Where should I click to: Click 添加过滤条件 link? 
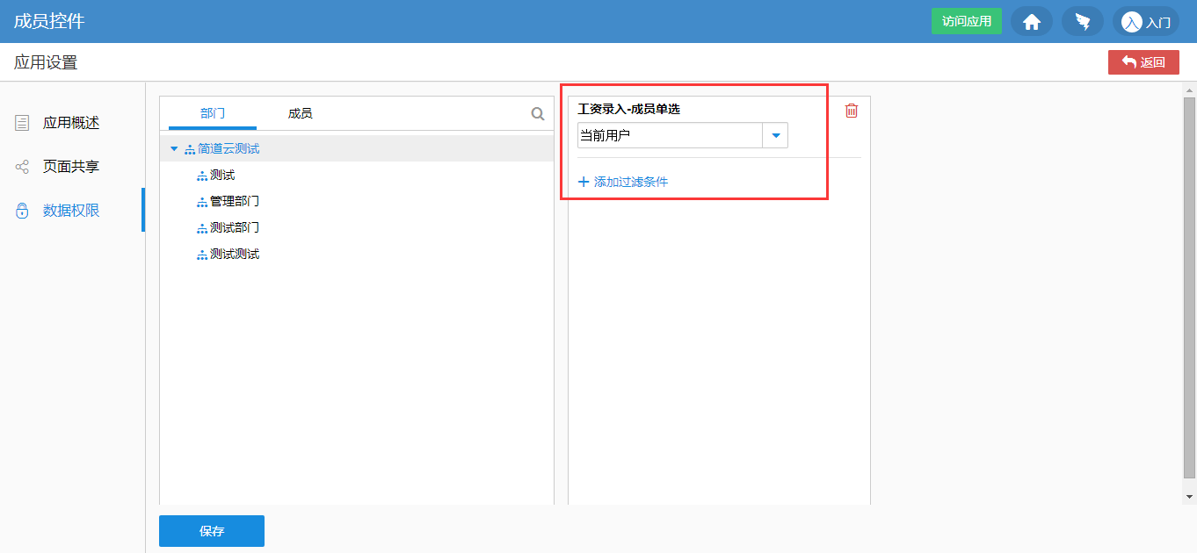tap(623, 182)
